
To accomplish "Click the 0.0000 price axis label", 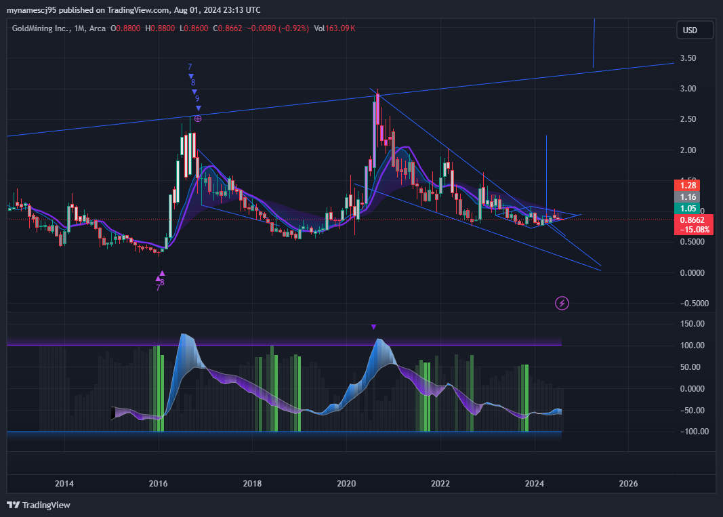I will click(692, 272).
